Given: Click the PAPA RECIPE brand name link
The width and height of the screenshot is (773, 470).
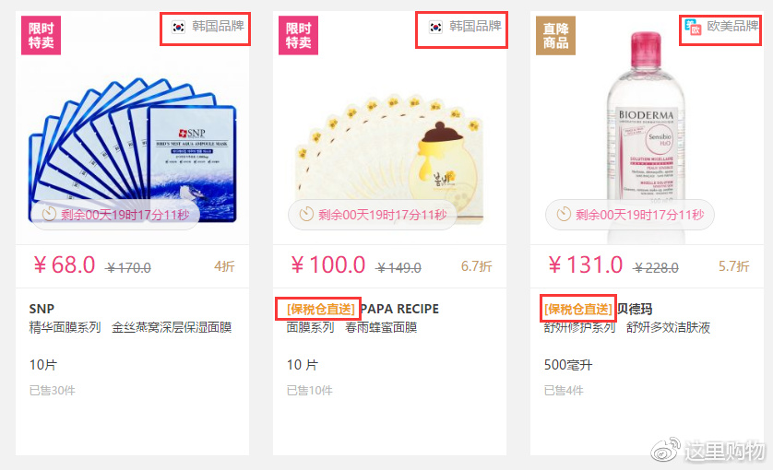Looking at the screenshot, I should point(399,309).
